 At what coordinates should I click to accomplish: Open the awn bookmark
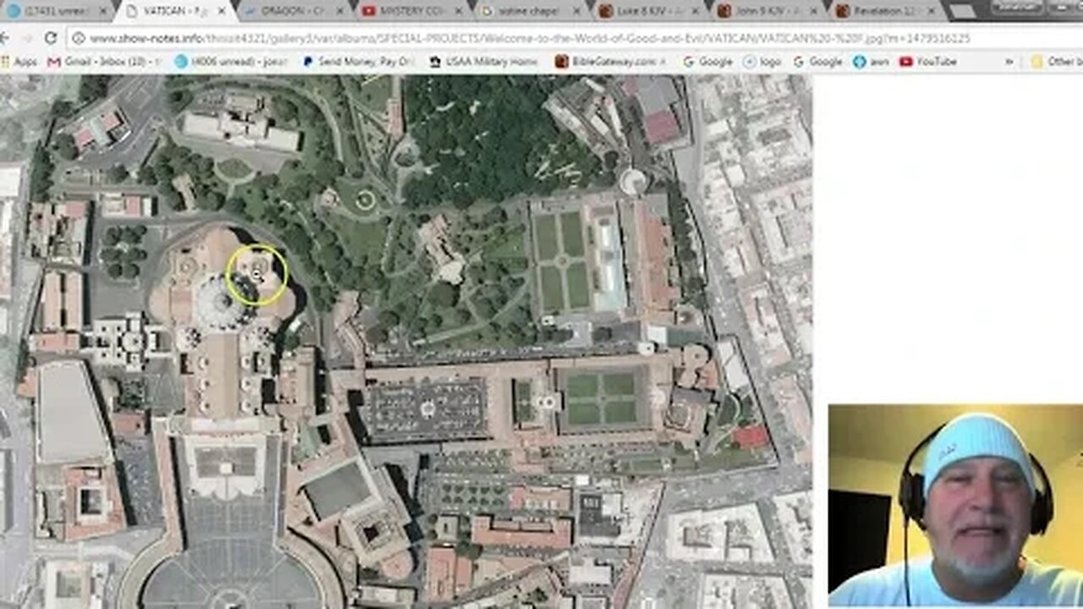click(x=871, y=62)
